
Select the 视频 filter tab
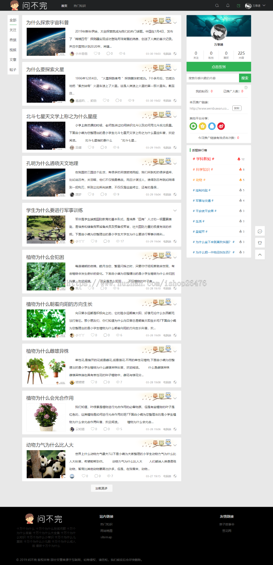coord(13,50)
